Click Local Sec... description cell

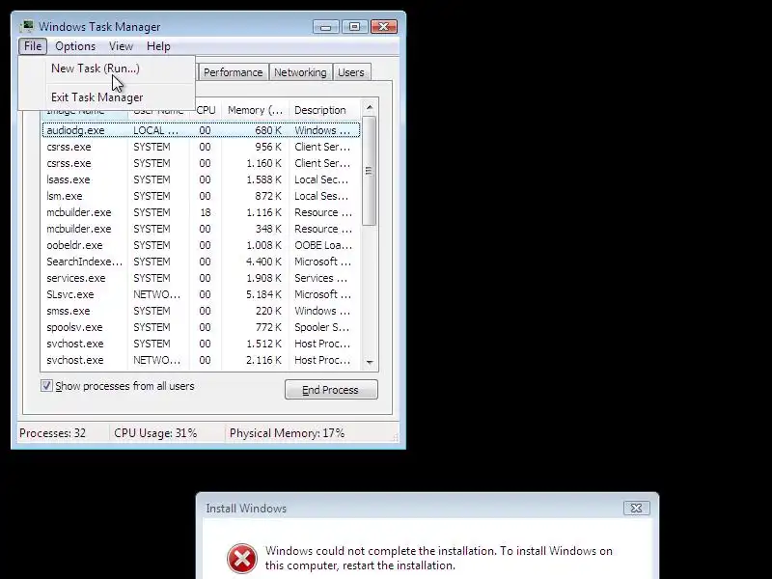[321, 179]
